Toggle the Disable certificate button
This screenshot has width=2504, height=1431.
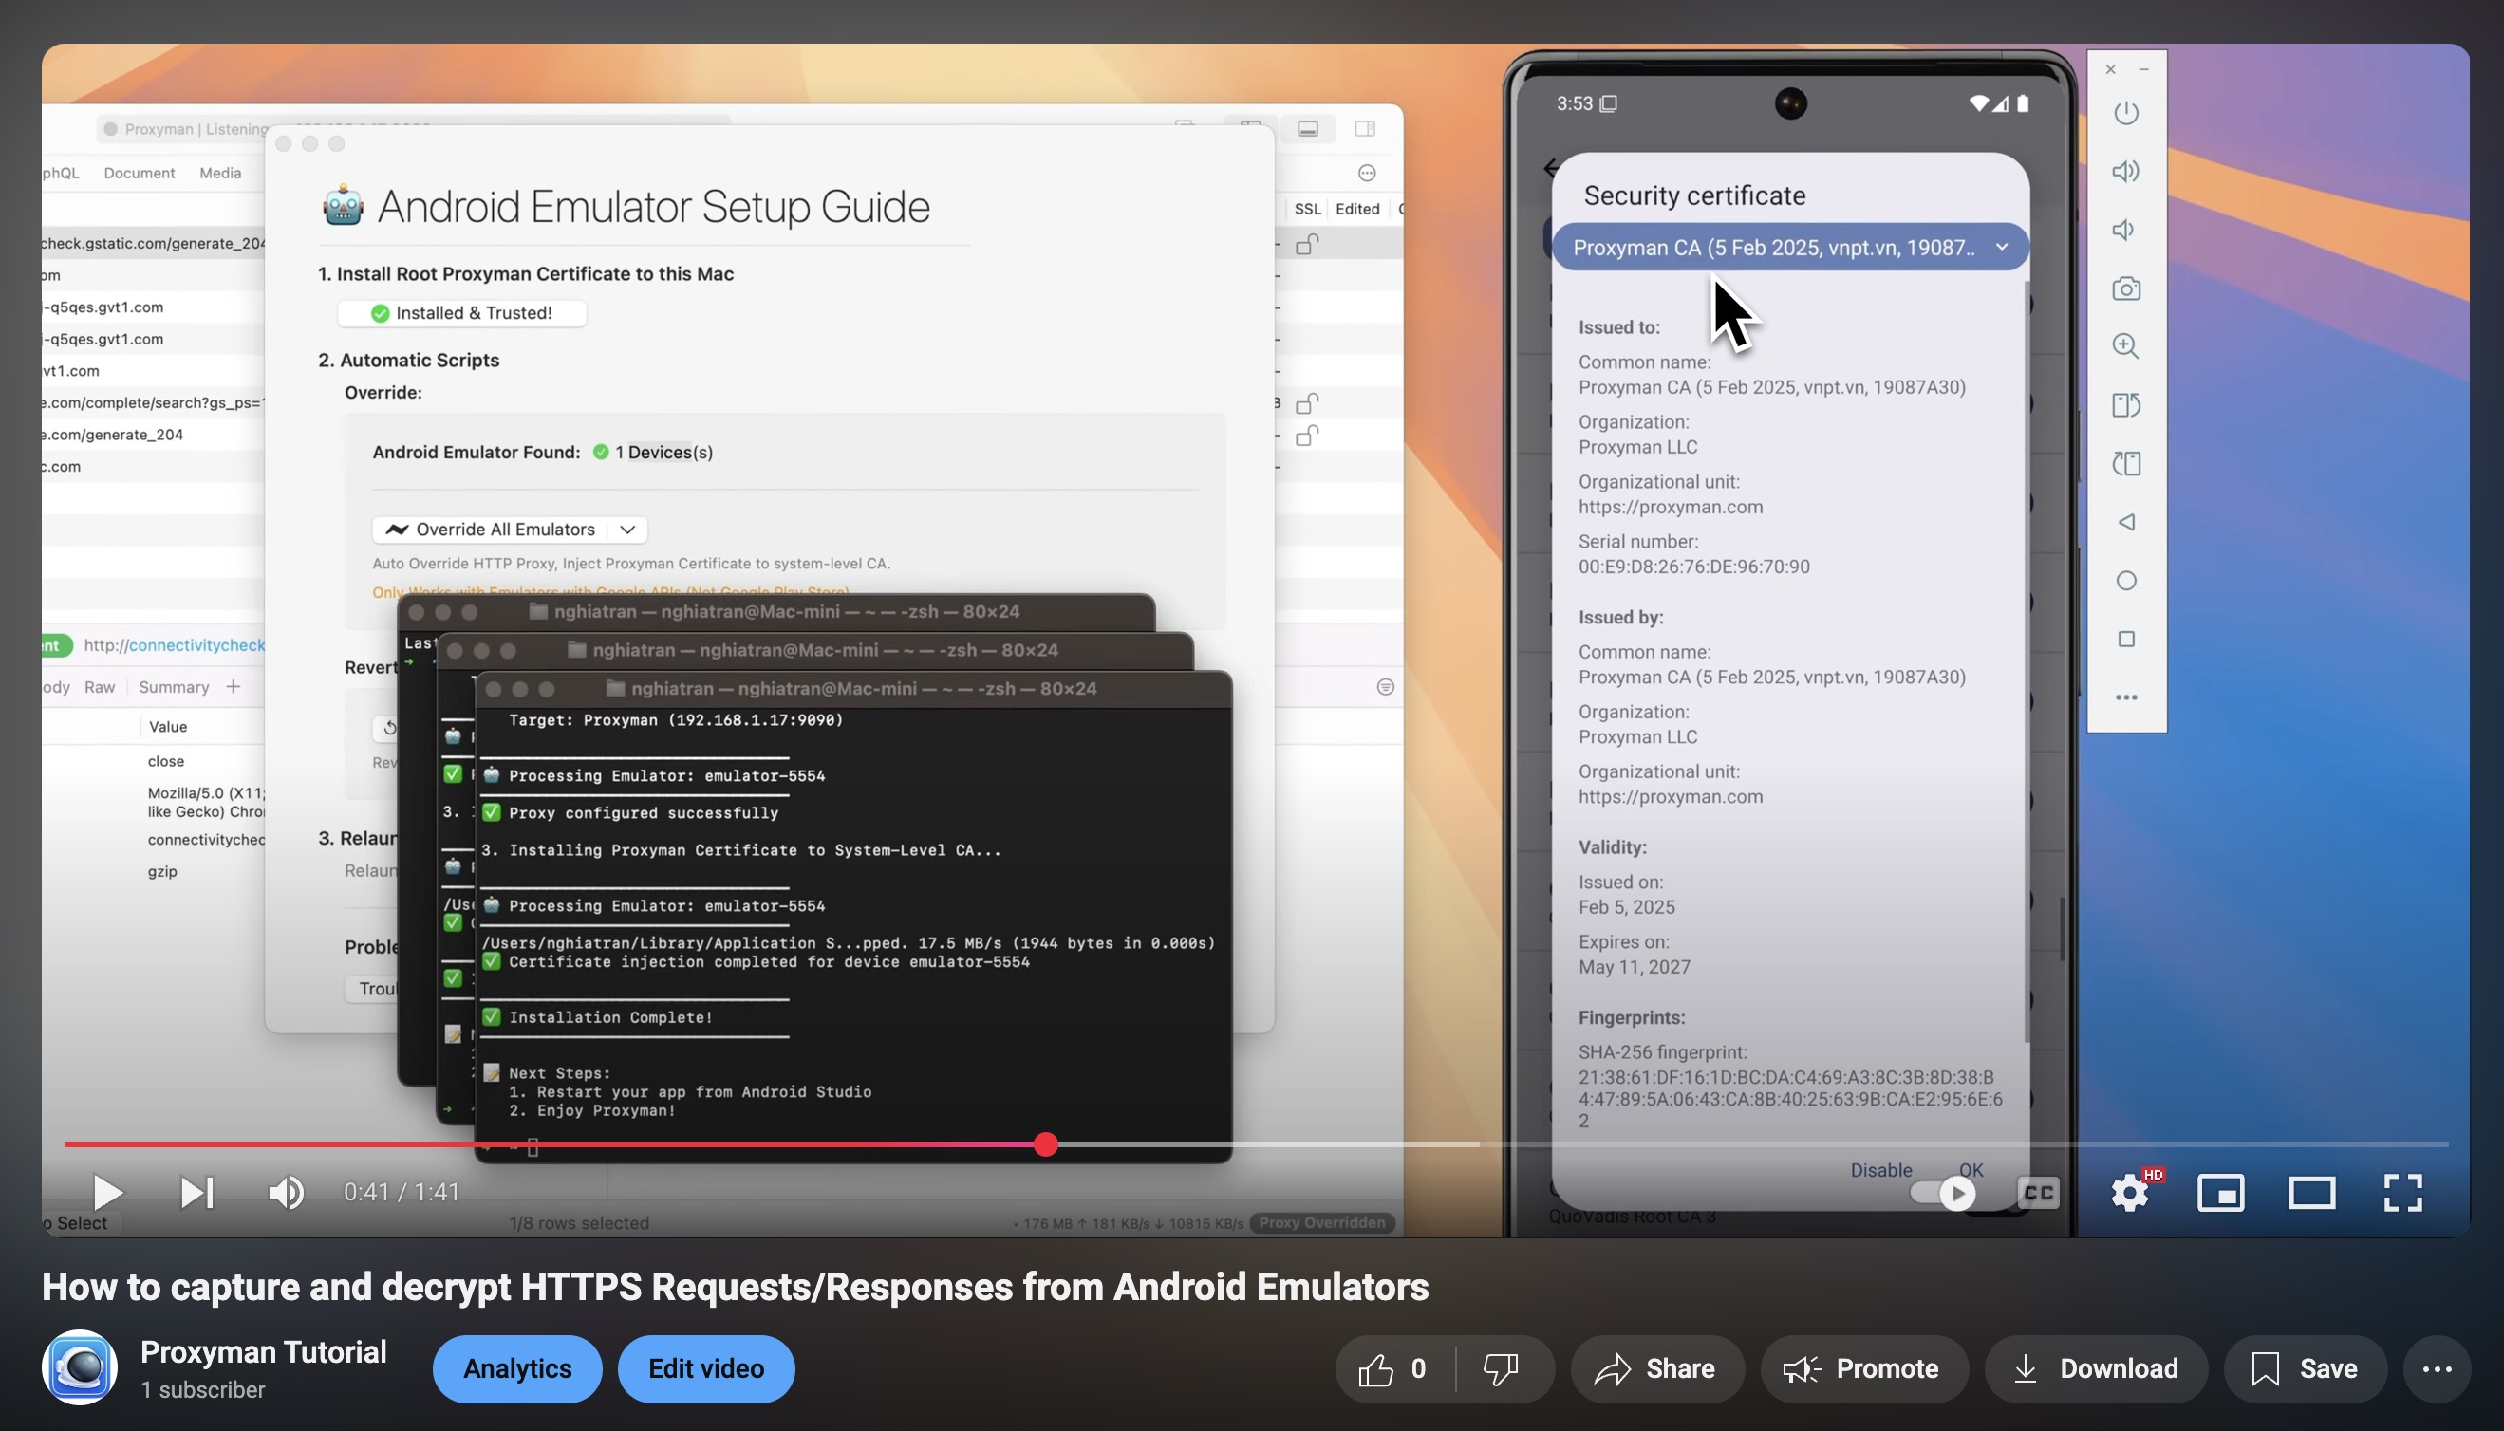(x=1879, y=1169)
